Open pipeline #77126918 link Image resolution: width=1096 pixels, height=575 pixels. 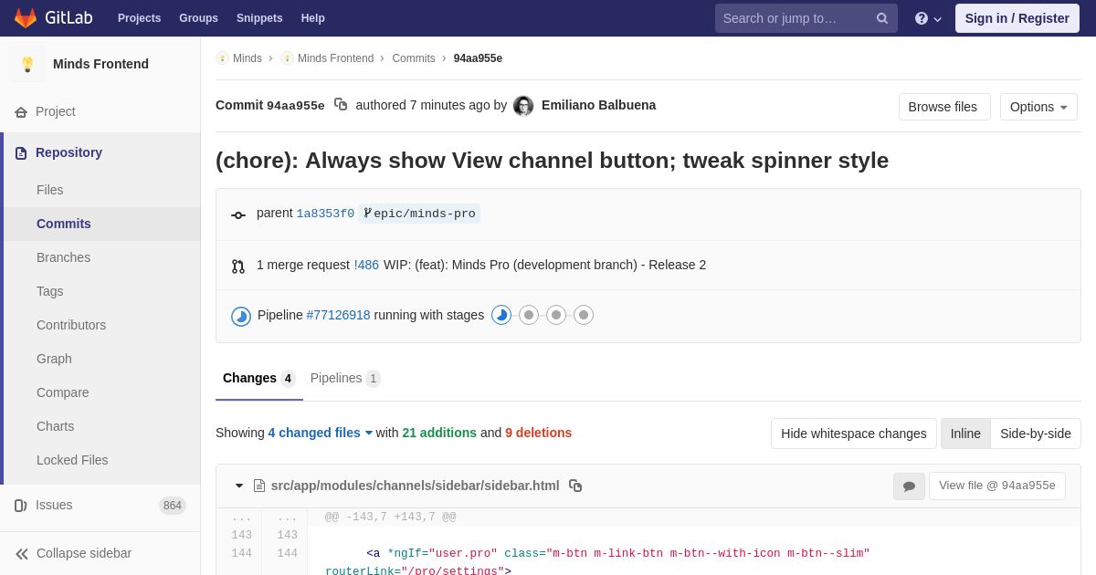(x=338, y=315)
